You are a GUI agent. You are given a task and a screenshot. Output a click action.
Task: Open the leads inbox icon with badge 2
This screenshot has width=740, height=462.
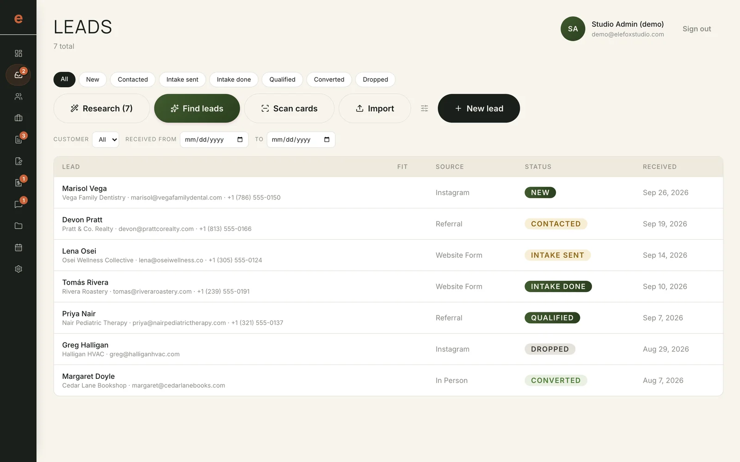(x=18, y=75)
